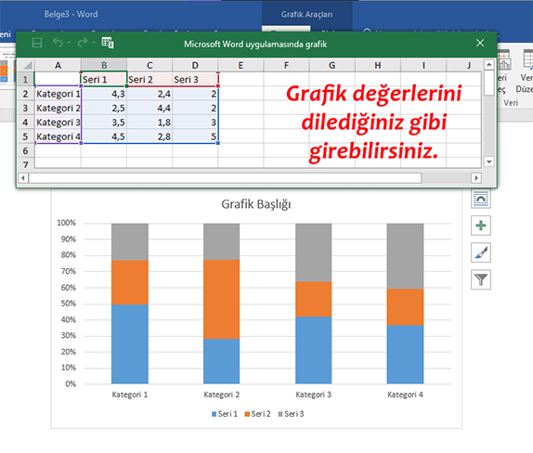
Task: Open Chart Styles paintbrush button
Action: click(x=481, y=252)
